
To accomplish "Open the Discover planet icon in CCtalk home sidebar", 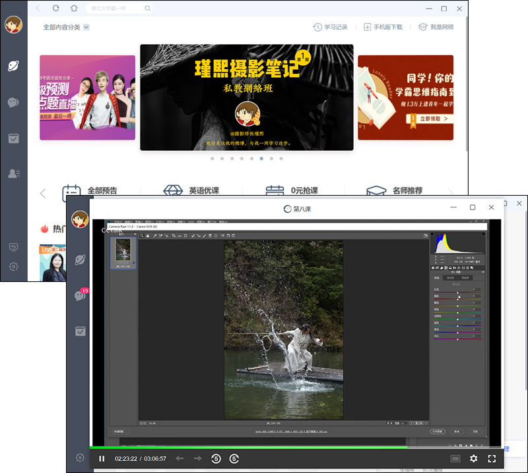I will (x=13, y=66).
